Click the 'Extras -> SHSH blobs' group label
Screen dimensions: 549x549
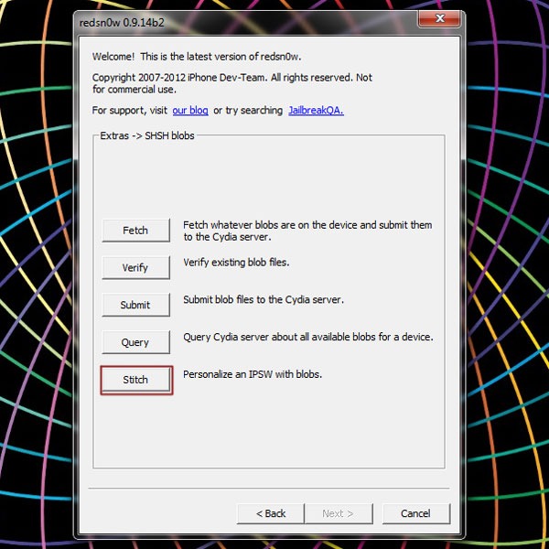[147, 135]
